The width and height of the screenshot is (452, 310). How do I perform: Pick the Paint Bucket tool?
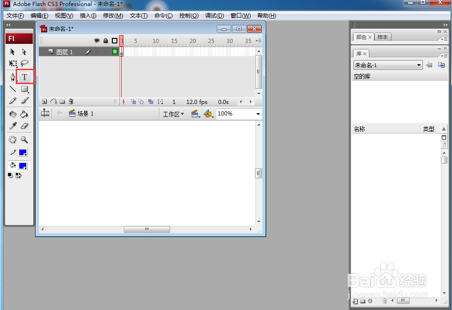coord(24,114)
